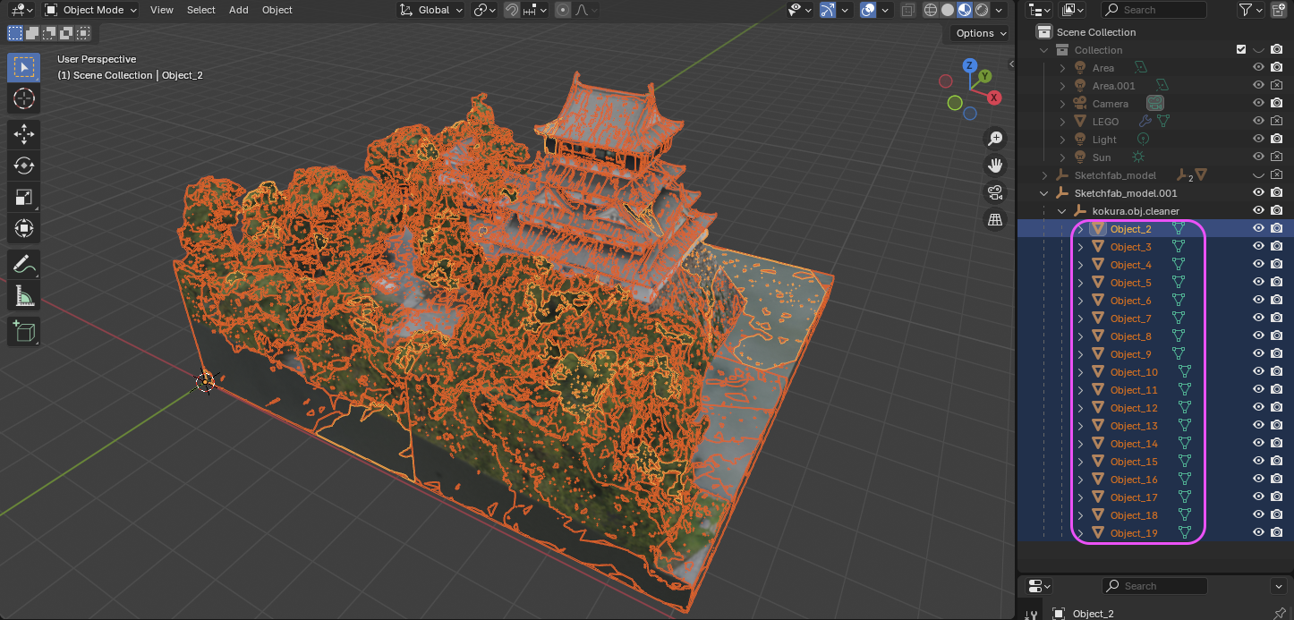This screenshot has width=1294, height=620.
Task: Toggle camera view icon in viewport
Action: [994, 192]
